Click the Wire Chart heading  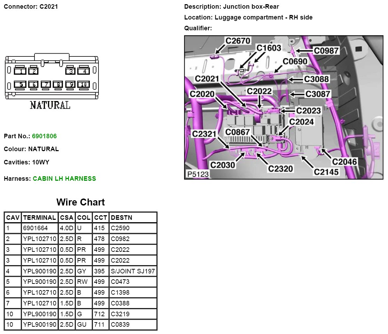click(x=80, y=202)
